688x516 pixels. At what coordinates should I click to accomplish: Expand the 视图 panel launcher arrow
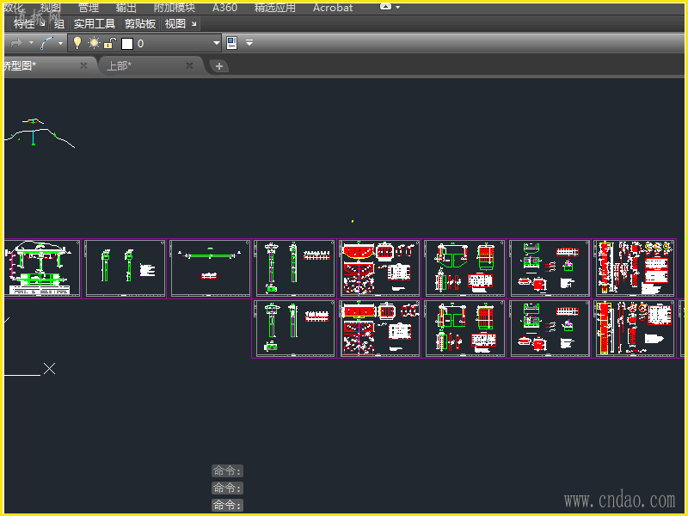click(193, 24)
